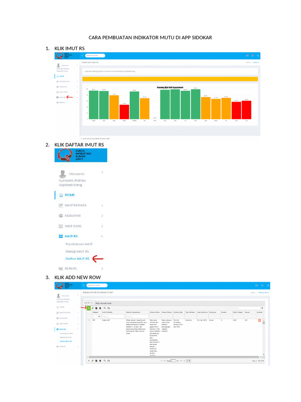The width and height of the screenshot is (301, 402).
Task: Click the hamburger menu icon in the step 3 header
Action: coord(83,285)
